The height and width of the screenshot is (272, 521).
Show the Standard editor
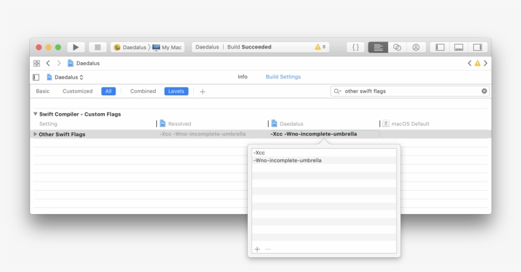[378, 47]
